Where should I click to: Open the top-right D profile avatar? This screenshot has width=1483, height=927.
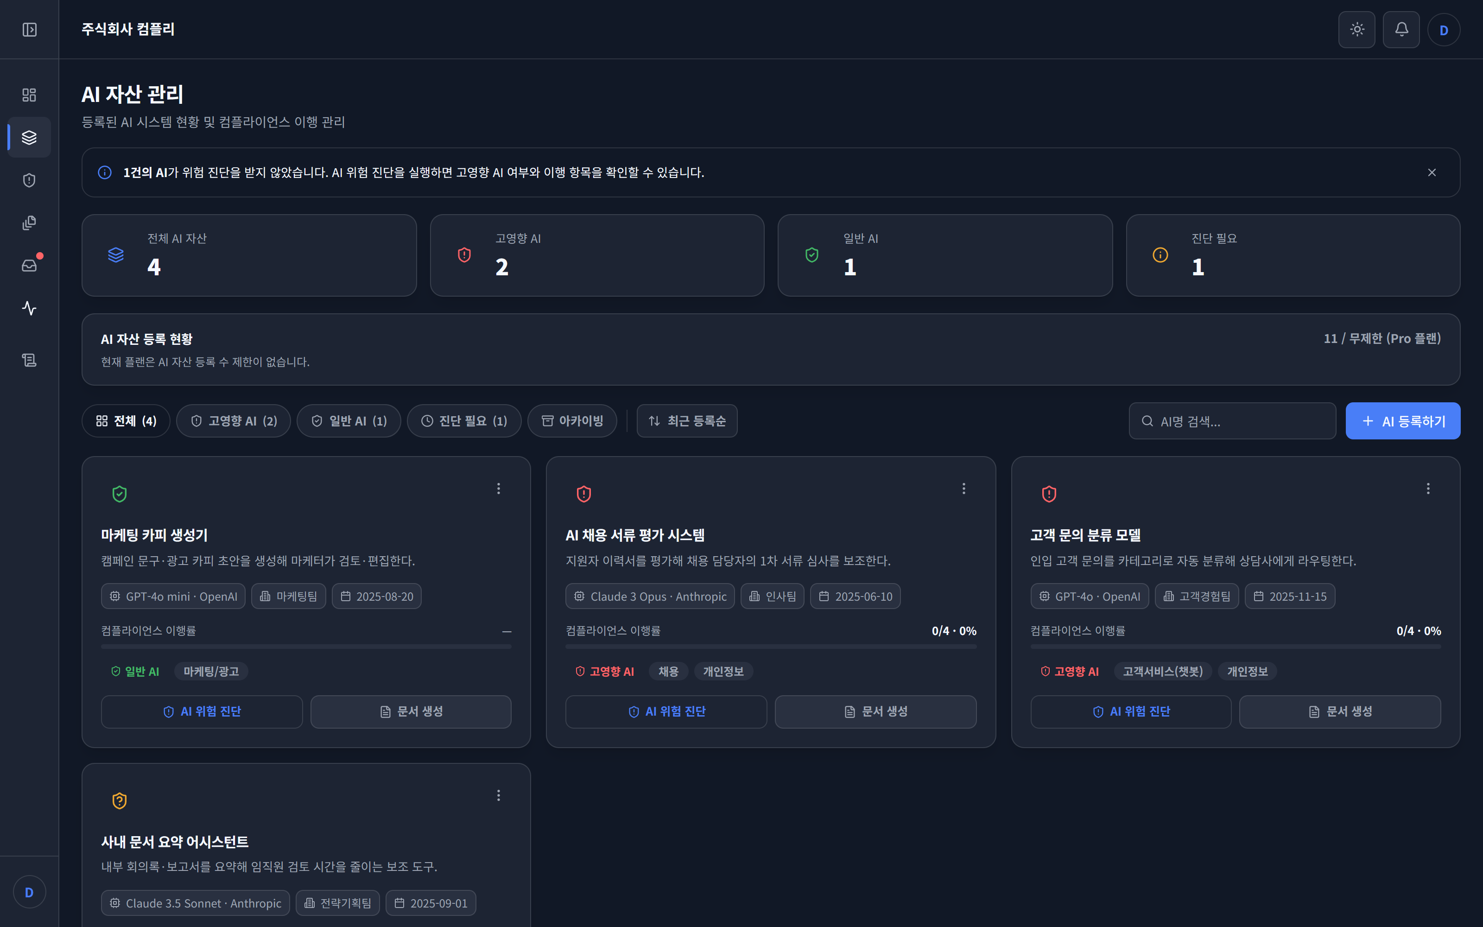click(x=1444, y=30)
